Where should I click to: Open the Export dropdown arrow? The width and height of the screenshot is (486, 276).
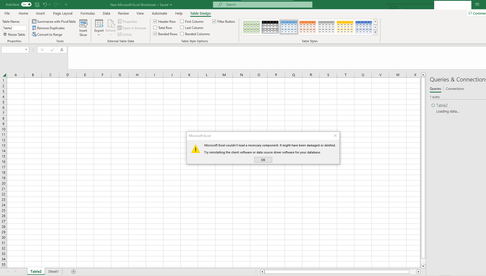(99, 35)
